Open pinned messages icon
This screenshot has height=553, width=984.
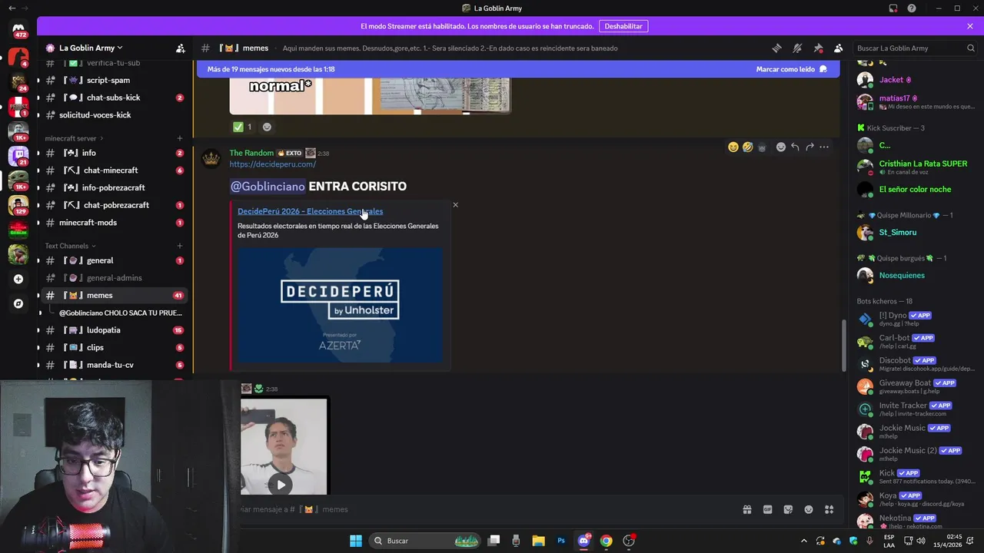point(818,48)
